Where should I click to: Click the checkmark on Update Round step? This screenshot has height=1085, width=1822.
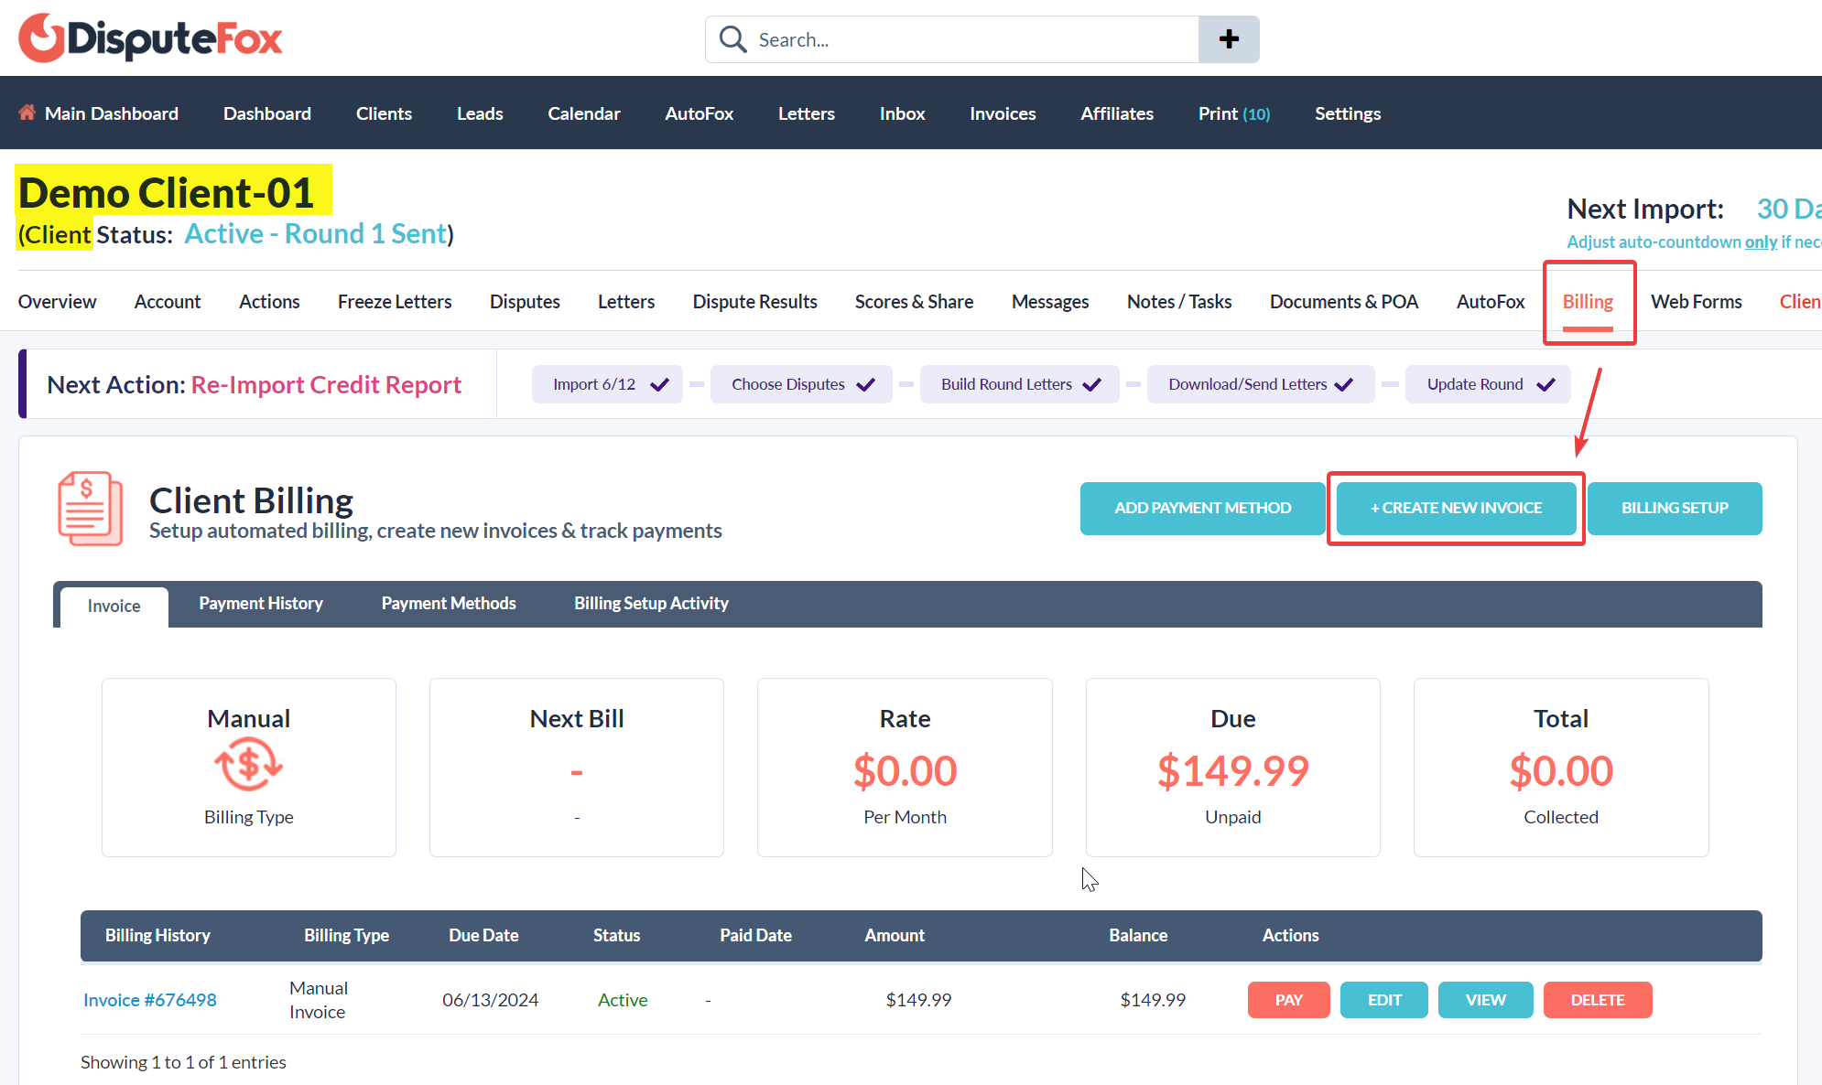pos(1546,384)
